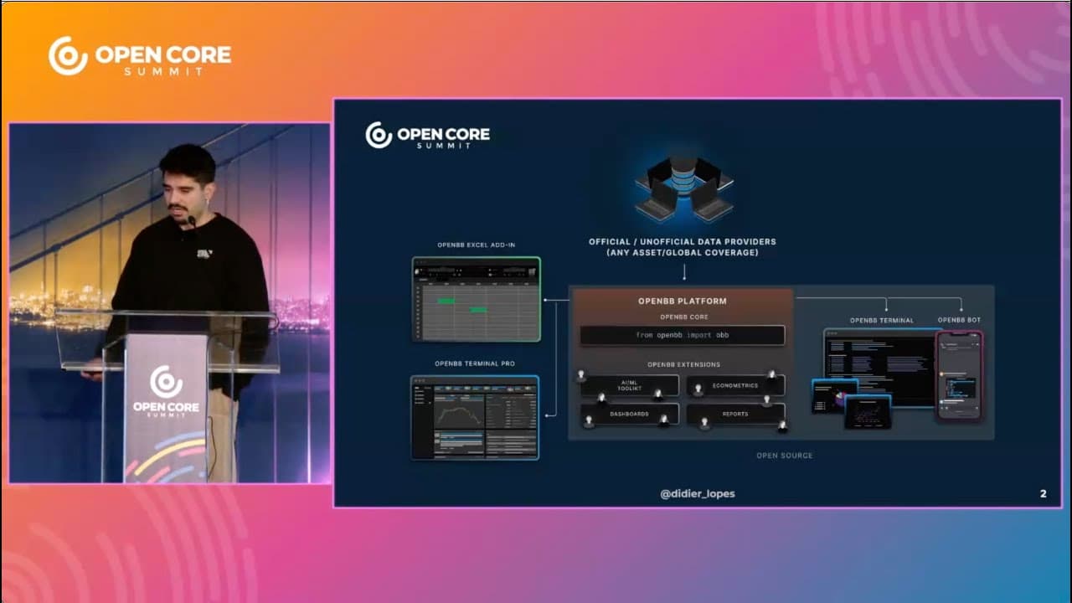
Task: Click the 'OPEN SOURCE' caption
Action: pyautogui.click(x=785, y=456)
